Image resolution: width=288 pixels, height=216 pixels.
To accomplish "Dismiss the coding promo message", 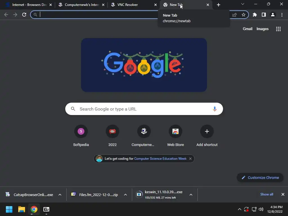I will [x=190, y=159].
